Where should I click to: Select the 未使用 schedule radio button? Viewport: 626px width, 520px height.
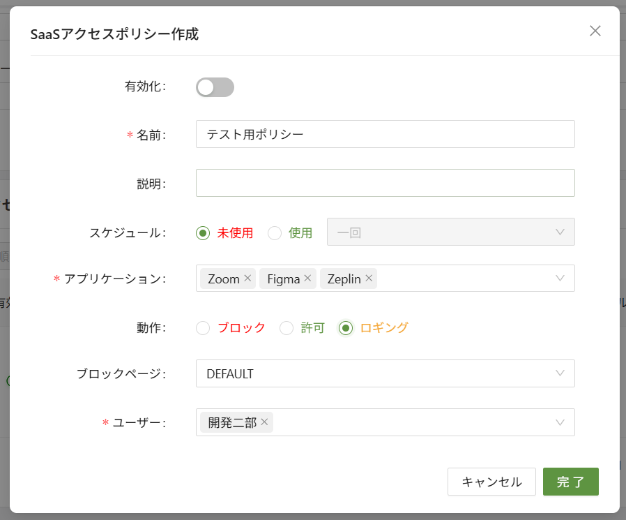click(x=203, y=233)
